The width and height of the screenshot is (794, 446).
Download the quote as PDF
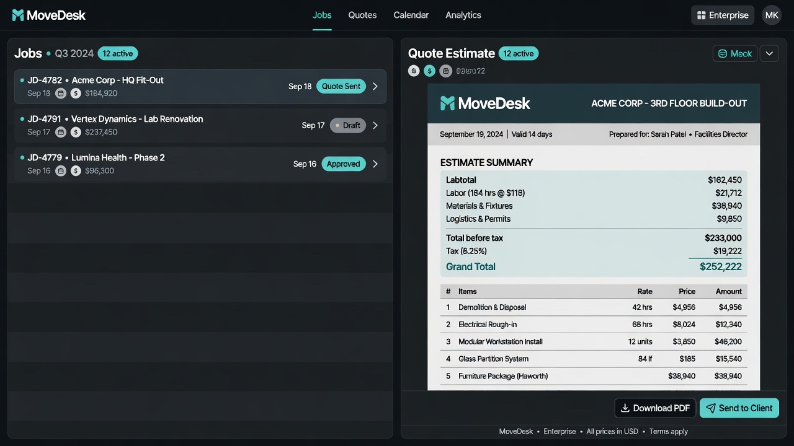655,408
